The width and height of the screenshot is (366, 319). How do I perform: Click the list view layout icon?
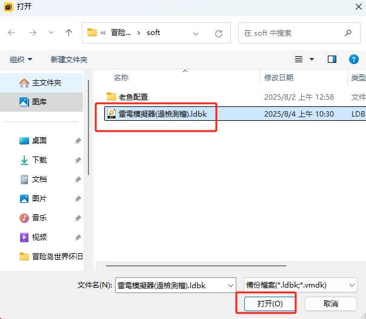[299, 59]
